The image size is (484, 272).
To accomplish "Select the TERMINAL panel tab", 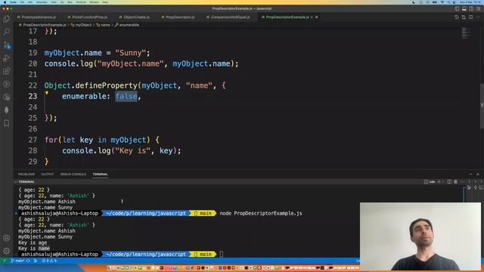I will [100, 175].
